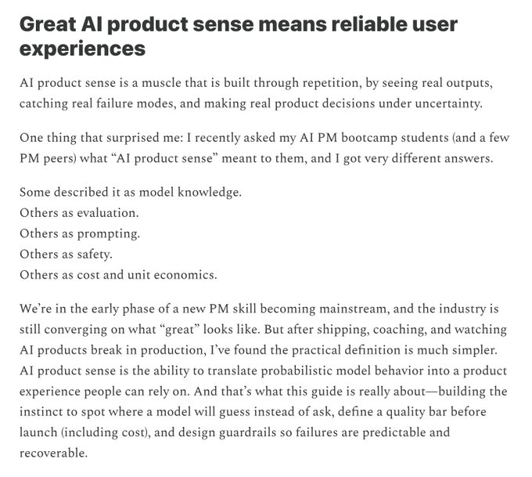Image resolution: width=532 pixels, height=477 pixels.
Task: Click the line "Others as cost and unit economics."
Action: pyautogui.click(x=118, y=274)
